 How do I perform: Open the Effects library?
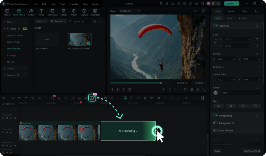click(x=63, y=12)
